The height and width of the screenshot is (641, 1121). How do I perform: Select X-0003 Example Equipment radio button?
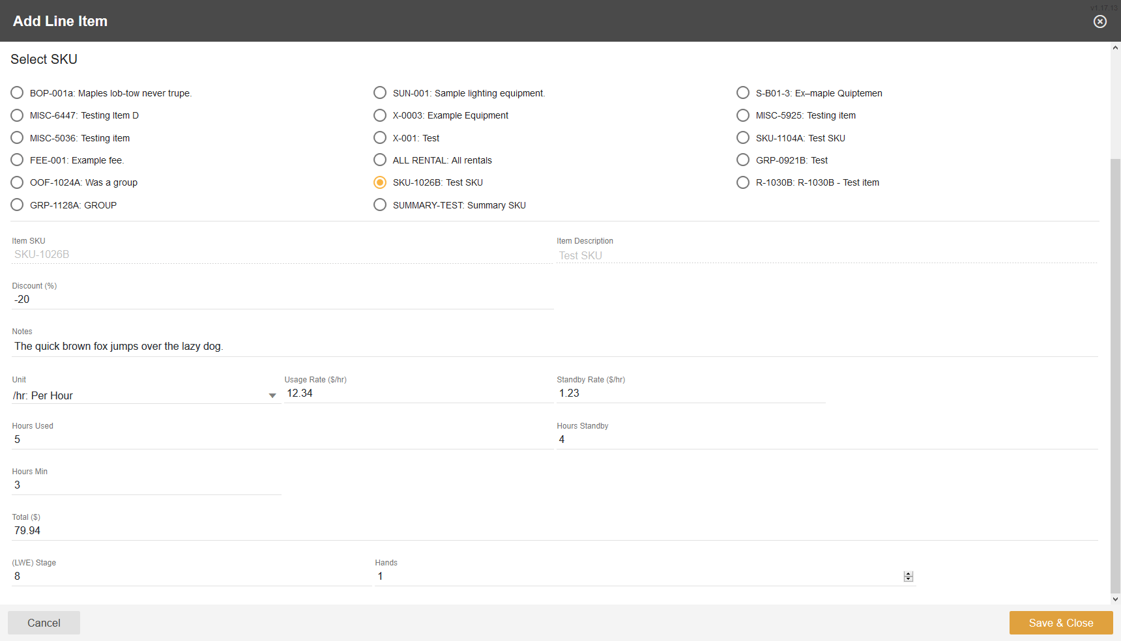[380, 115]
